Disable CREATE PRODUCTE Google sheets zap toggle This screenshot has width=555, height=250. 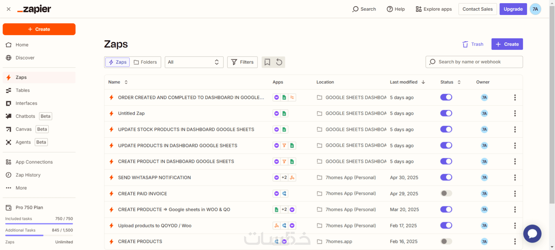click(446, 209)
